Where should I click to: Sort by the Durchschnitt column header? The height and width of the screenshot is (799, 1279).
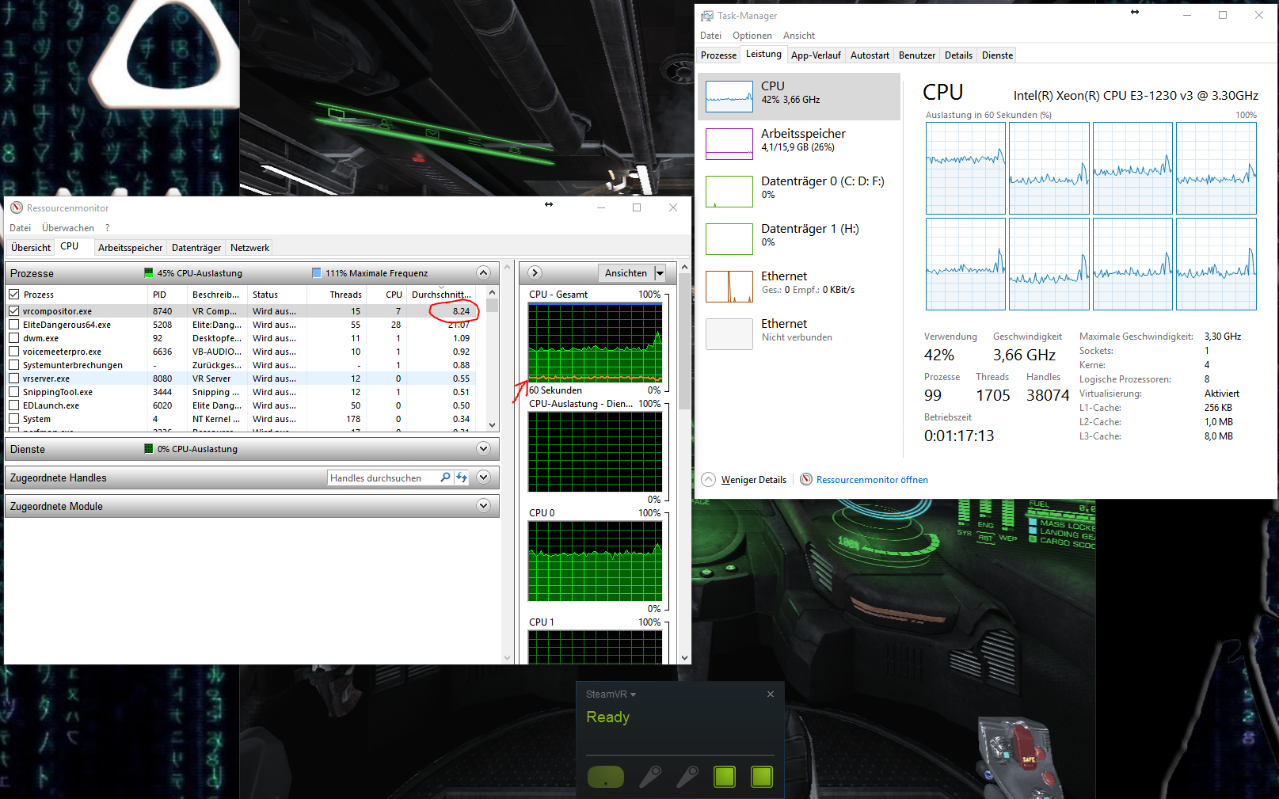pyautogui.click(x=441, y=295)
